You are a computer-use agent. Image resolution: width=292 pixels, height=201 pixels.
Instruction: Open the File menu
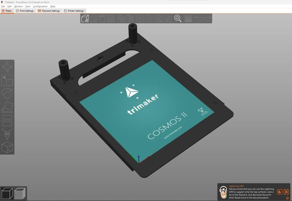tap(3, 6)
